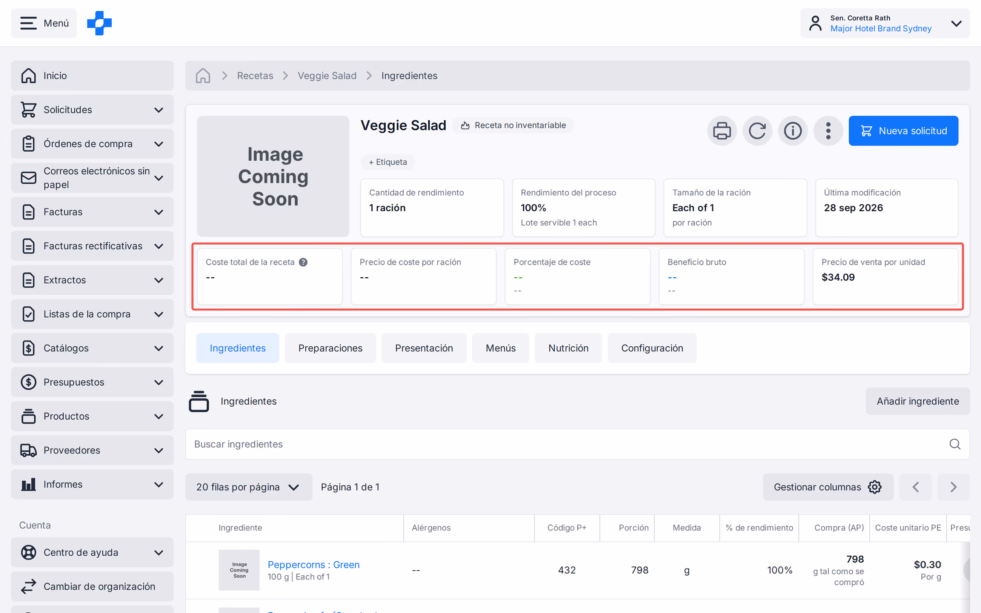Image resolution: width=981 pixels, height=613 pixels.
Task: Open the Menú hamburger button
Action: pos(44,23)
